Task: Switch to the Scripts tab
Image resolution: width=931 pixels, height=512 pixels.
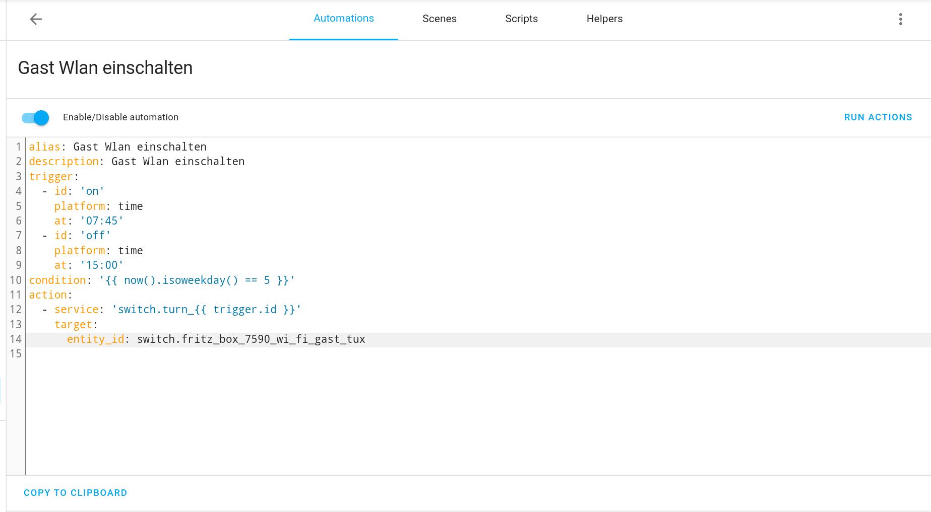Action: point(521,19)
